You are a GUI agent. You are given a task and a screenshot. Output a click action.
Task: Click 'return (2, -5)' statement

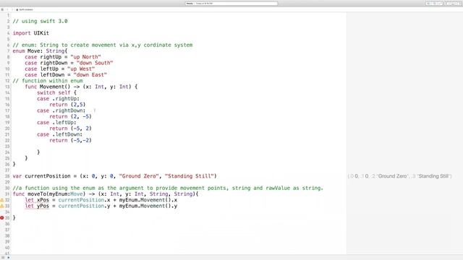coord(70,116)
